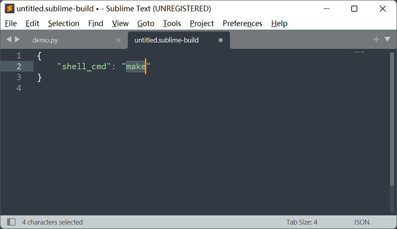Screen dimensions: 397x229
Task: Go to previous tab with left arrow
Action: tap(9, 40)
